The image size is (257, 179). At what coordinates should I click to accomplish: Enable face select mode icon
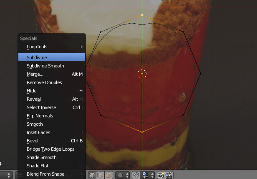pos(108,175)
